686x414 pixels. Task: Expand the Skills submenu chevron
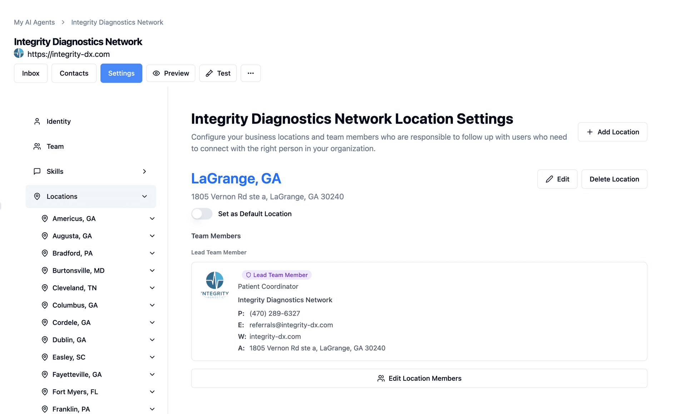click(x=144, y=171)
